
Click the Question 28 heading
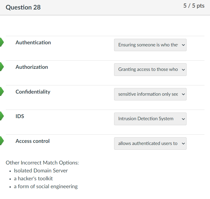[x=23, y=7]
